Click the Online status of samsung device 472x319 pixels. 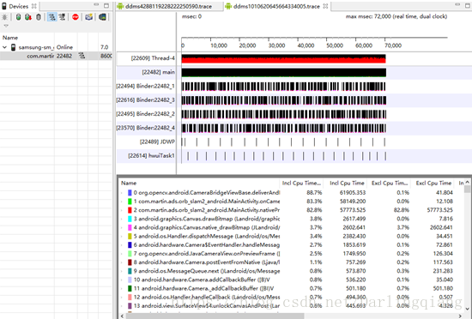(64, 47)
